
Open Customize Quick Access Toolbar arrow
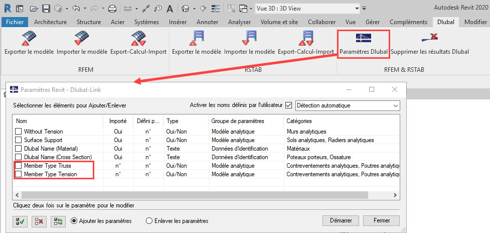pyautogui.click(x=364, y=9)
